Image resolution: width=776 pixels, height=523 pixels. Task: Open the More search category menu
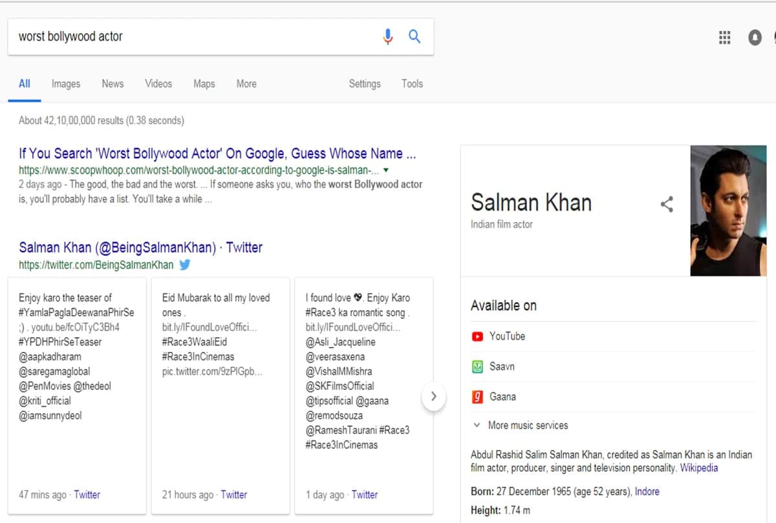(246, 84)
